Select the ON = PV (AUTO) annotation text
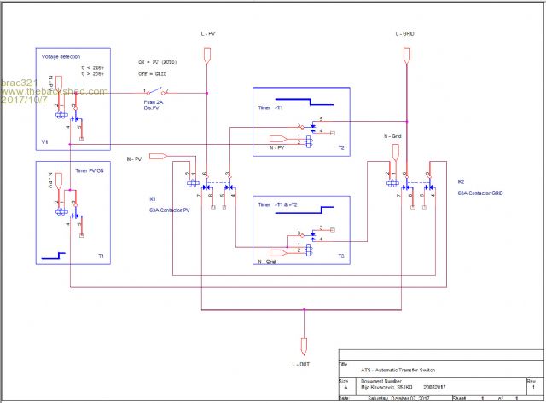 162,63
